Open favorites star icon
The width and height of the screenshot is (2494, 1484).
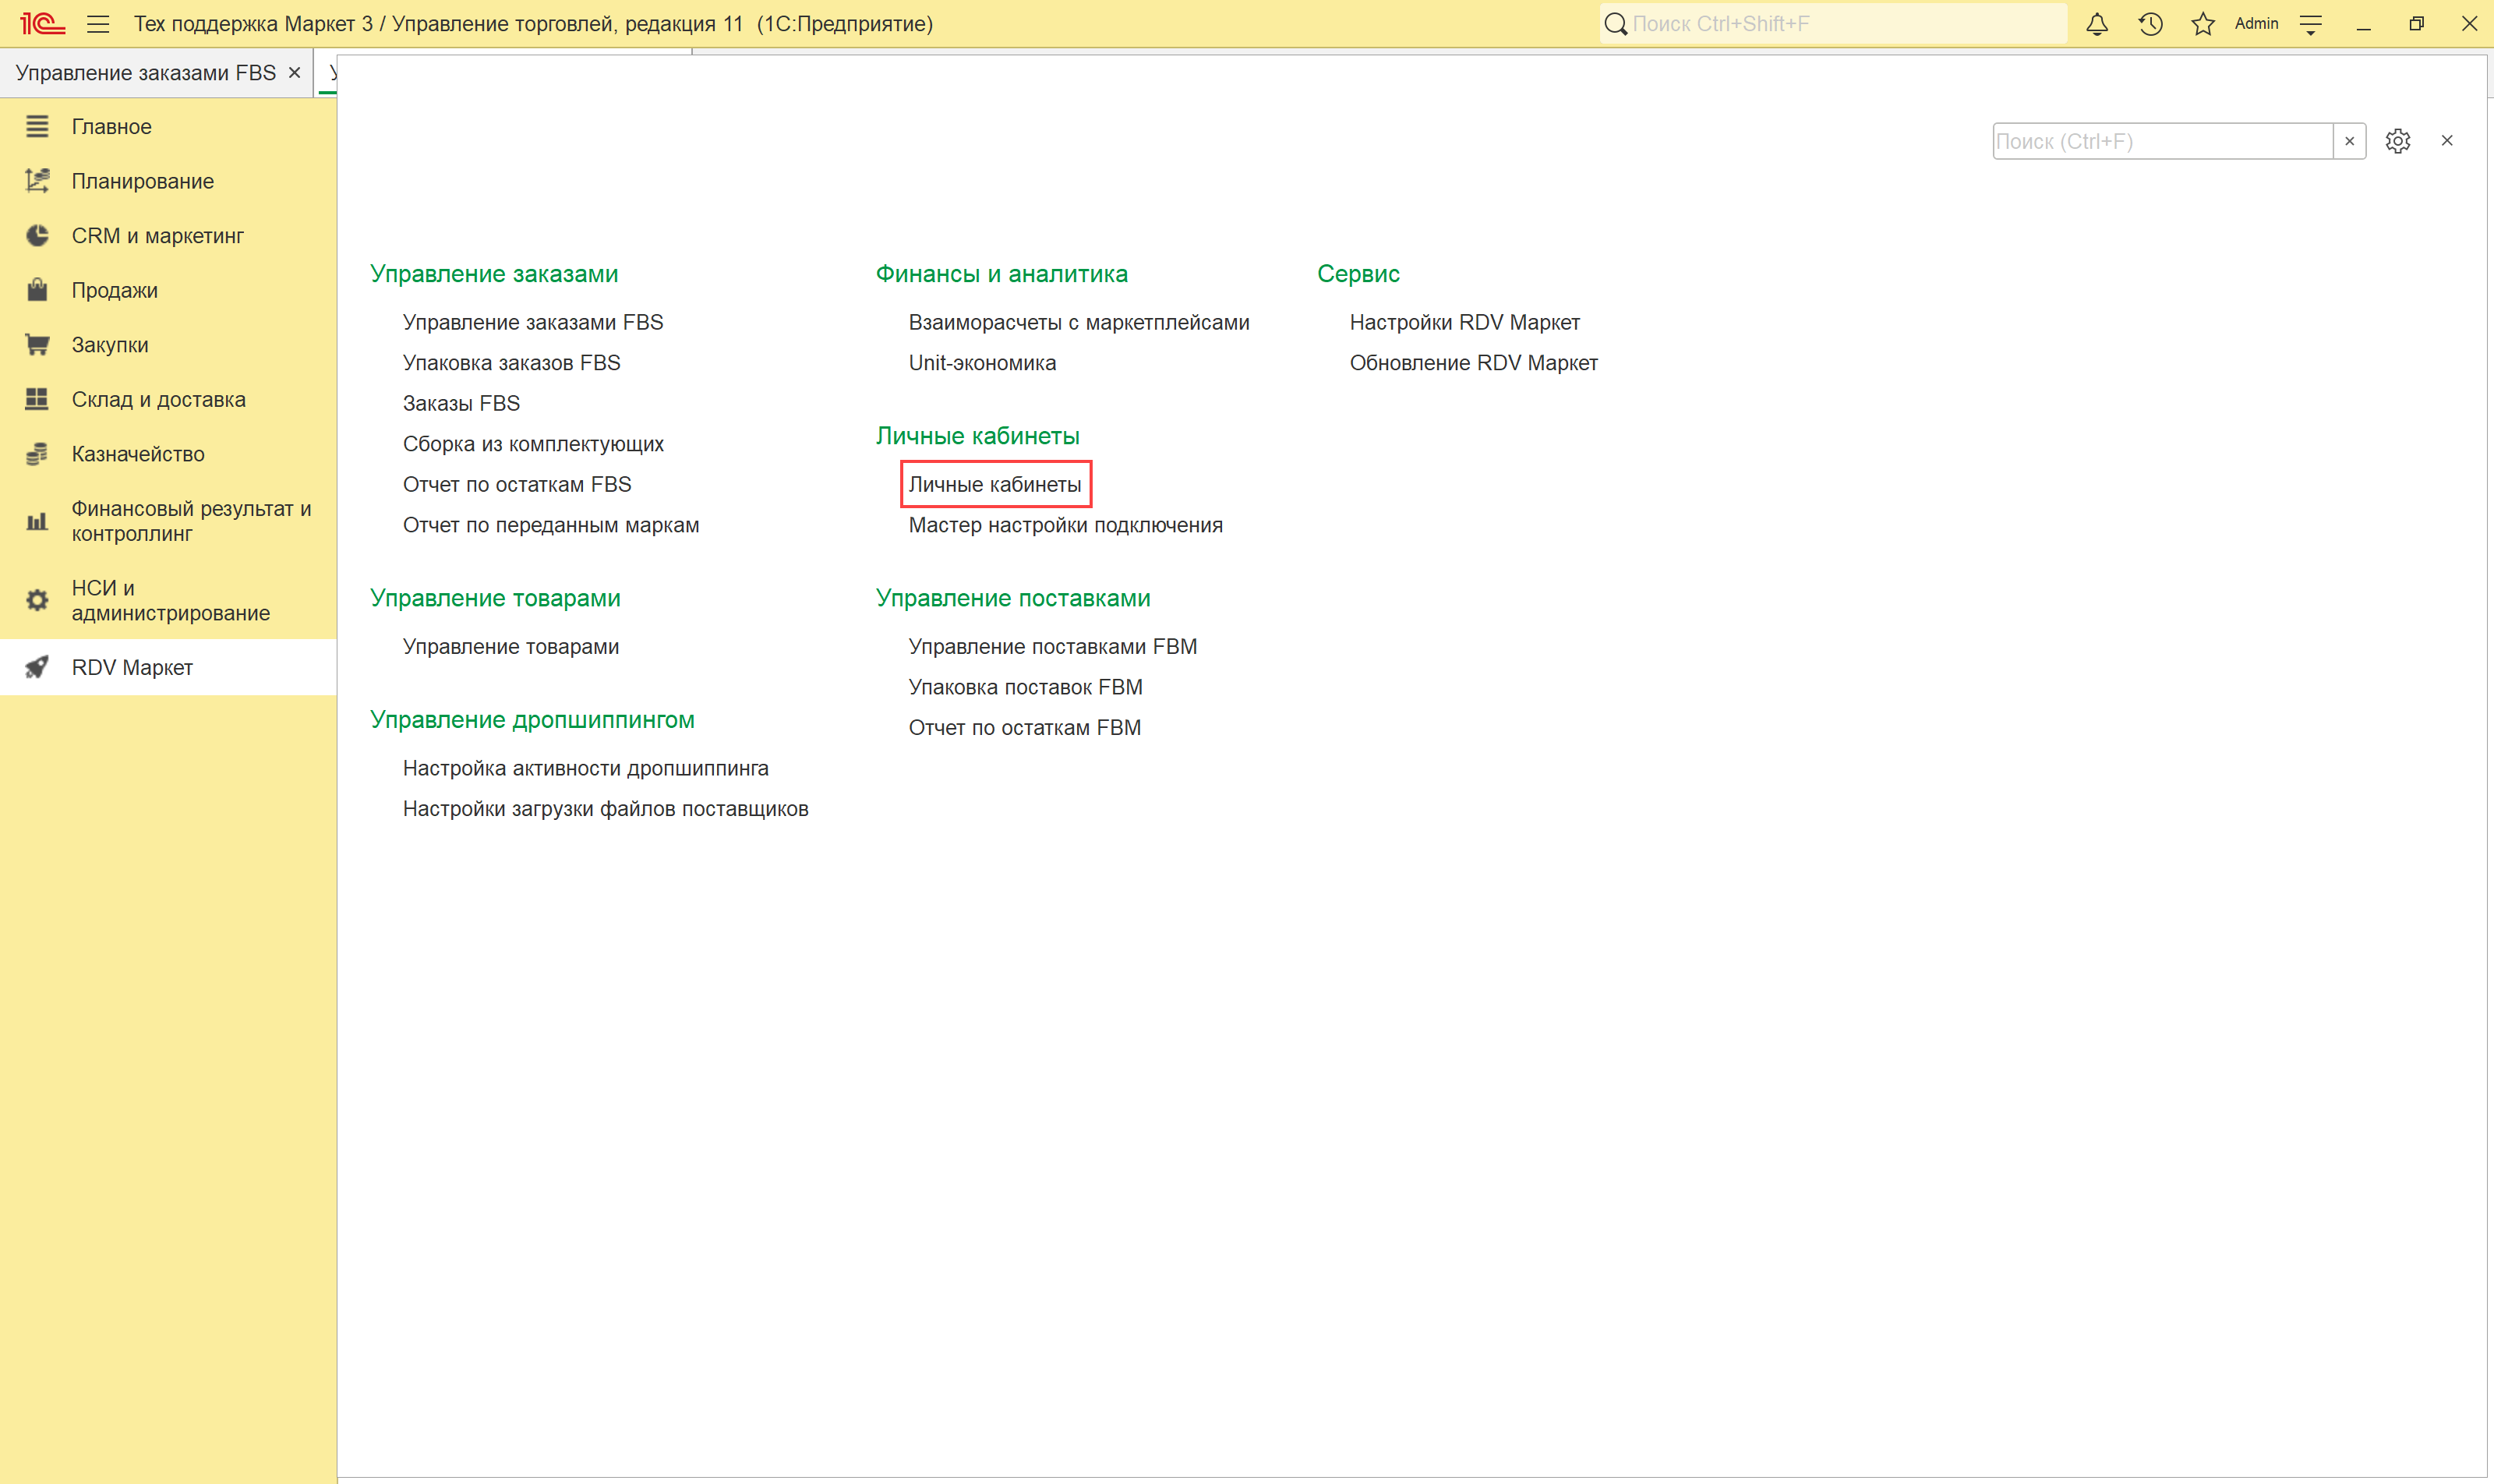2203,24
